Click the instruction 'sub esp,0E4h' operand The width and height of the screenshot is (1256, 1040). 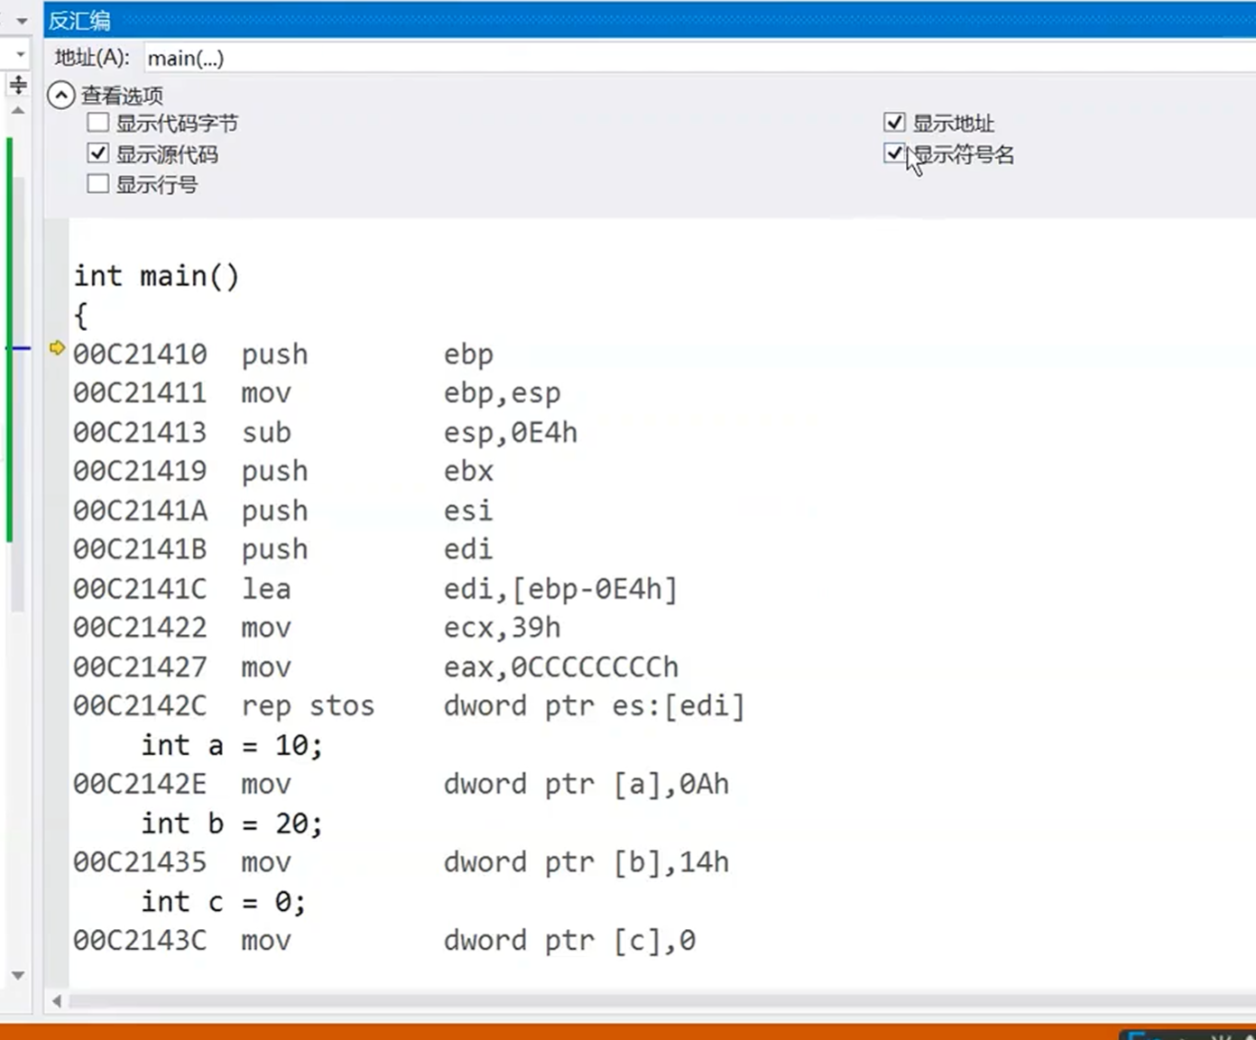pyautogui.click(x=510, y=433)
